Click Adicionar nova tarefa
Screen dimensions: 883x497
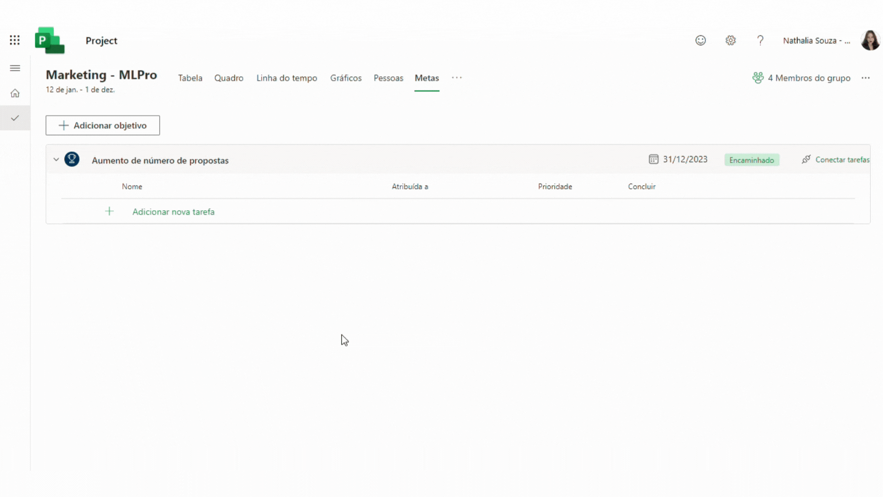point(173,212)
